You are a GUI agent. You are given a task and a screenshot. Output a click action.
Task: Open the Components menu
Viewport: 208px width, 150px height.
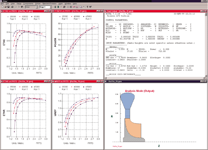tap(28, 4)
